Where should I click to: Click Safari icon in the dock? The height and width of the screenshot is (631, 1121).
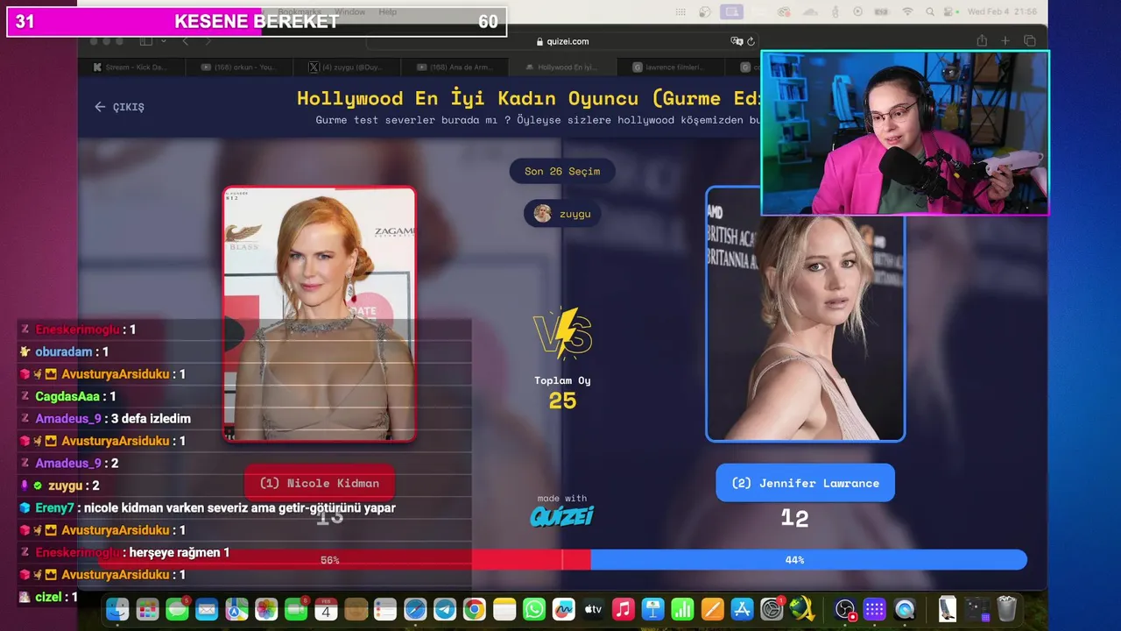(415, 609)
